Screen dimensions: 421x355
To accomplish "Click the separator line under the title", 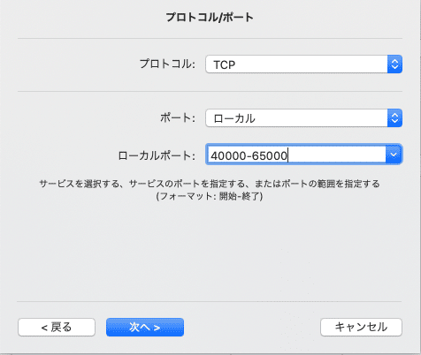I will click(x=210, y=38).
